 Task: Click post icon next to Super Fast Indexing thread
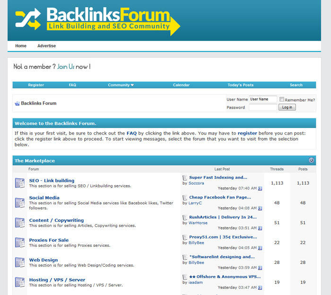(x=185, y=177)
